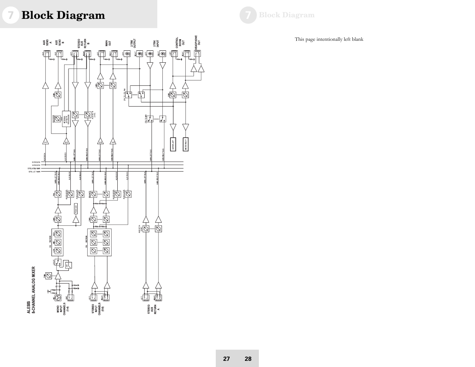
Task: Click the LO CUT switch symbol
Action: click(x=58, y=262)
